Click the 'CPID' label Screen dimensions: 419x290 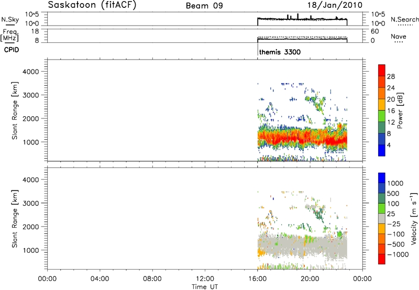(12, 50)
